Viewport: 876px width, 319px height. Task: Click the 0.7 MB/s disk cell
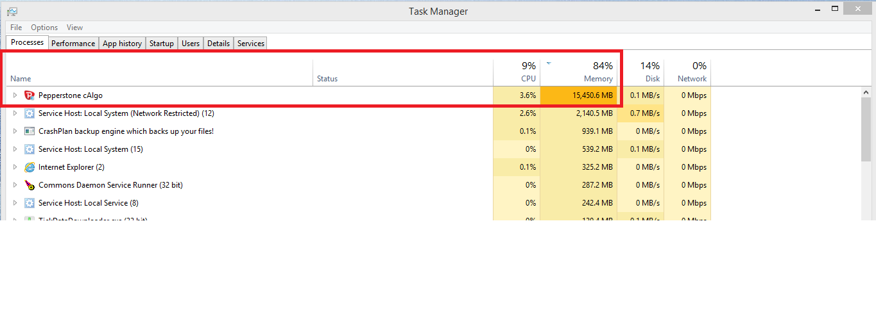(640, 113)
